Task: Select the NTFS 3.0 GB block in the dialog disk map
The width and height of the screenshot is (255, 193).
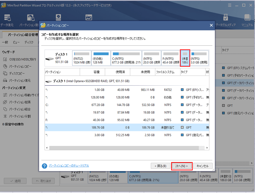Action: coord(199,58)
